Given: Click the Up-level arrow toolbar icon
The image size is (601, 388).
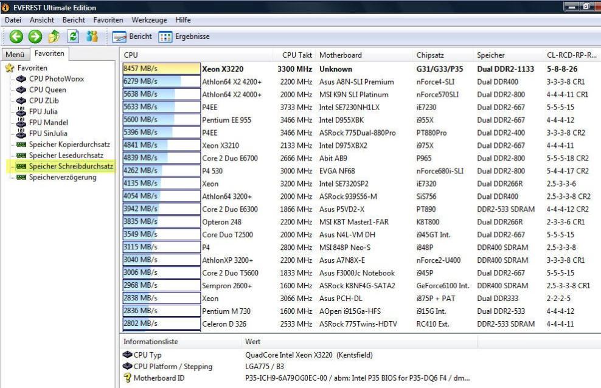Looking at the screenshot, I should coord(54,36).
